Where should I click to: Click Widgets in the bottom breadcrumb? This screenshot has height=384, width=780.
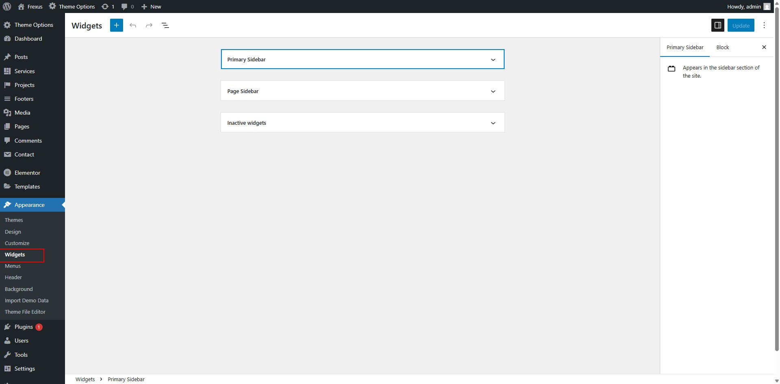coord(85,379)
